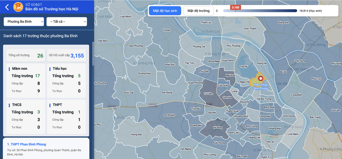Click Công lập row in THPT card
This screenshot has height=159, width=342.
[x=66, y=120]
